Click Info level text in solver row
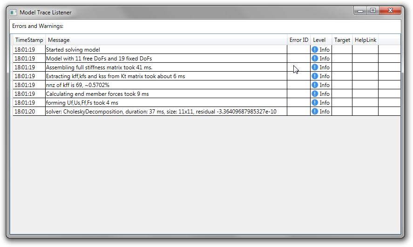 tap(325, 112)
